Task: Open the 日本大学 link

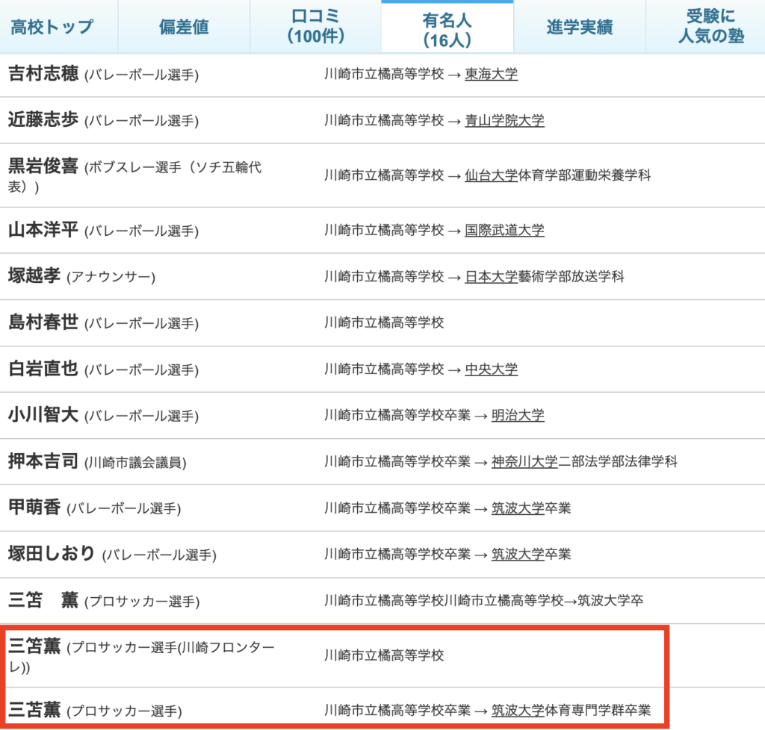Action: [491, 277]
